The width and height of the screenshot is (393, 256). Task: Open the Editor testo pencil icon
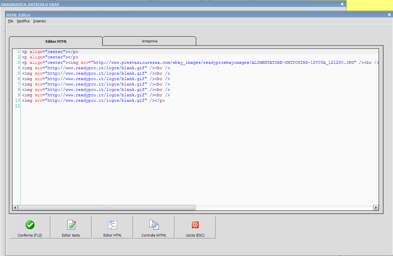(x=71, y=225)
